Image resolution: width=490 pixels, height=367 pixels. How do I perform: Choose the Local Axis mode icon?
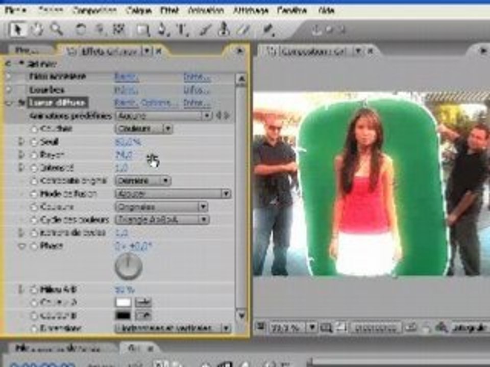316,30
